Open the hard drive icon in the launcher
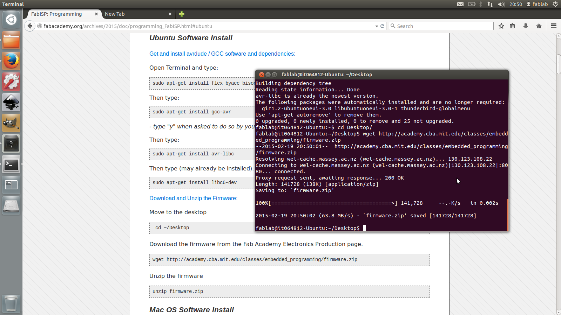 (x=11, y=205)
